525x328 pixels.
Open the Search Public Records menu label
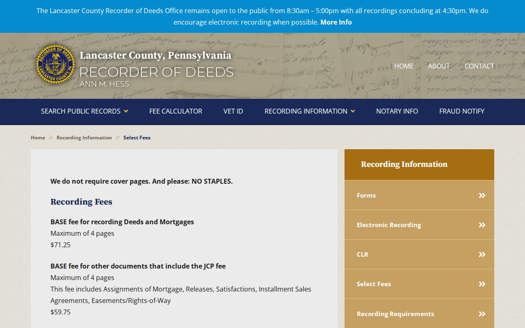81,111
